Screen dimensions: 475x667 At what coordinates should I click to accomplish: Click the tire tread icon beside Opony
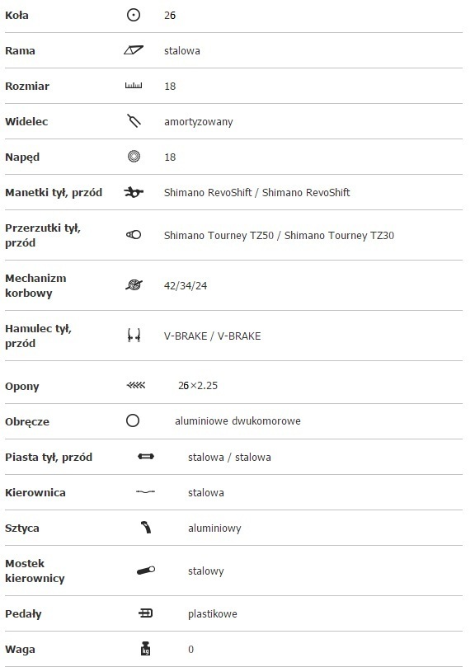pyautogui.click(x=136, y=385)
